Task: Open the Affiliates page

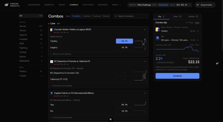Action: [88, 5]
